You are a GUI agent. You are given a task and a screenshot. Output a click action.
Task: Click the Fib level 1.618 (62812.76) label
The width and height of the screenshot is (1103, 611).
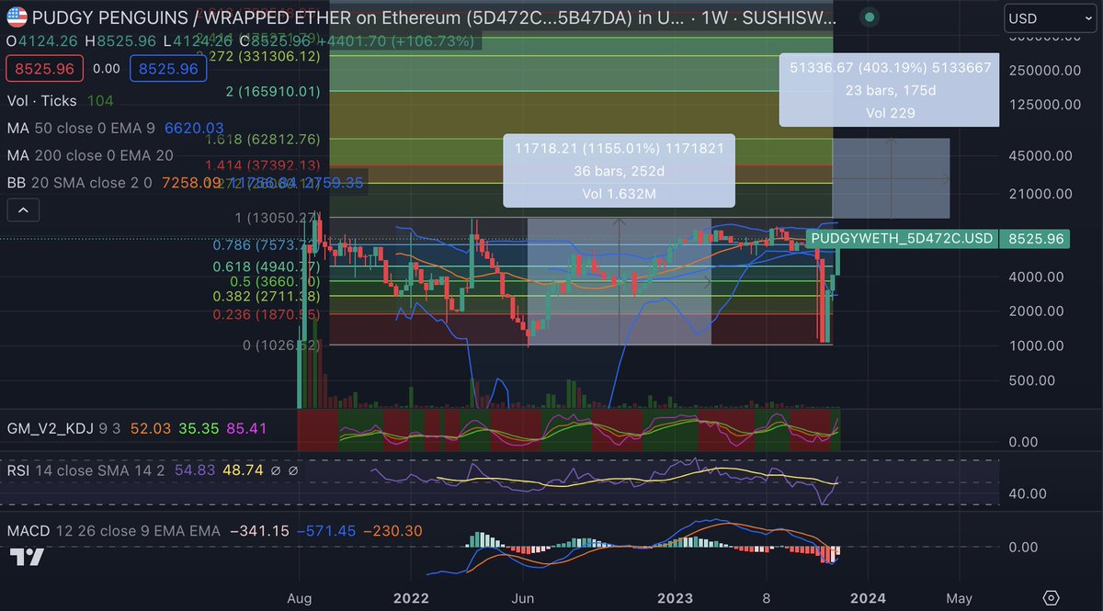pos(263,140)
